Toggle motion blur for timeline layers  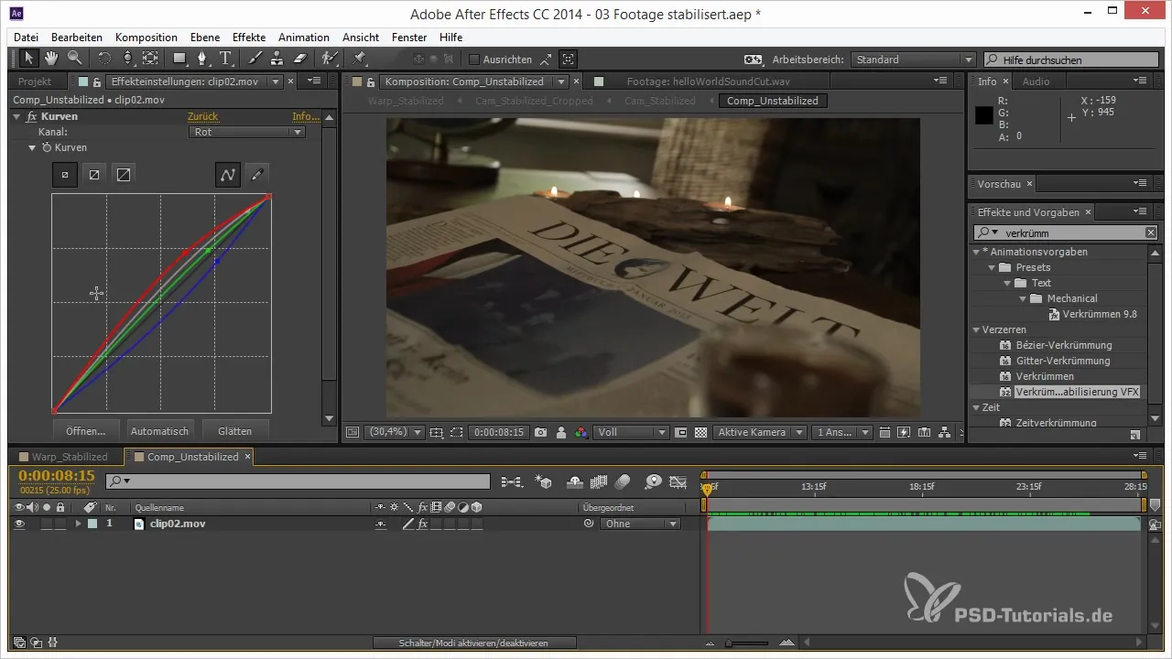tap(623, 481)
